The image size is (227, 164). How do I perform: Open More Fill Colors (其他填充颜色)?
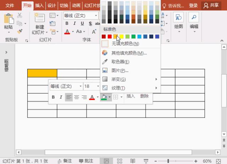(x=131, y=53)
